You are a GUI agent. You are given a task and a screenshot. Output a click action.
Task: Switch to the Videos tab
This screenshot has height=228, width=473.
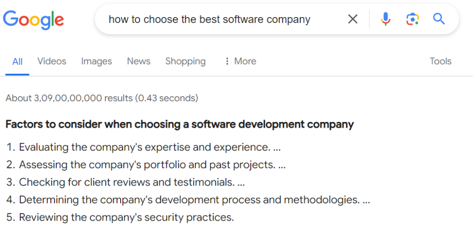(52, 61)
